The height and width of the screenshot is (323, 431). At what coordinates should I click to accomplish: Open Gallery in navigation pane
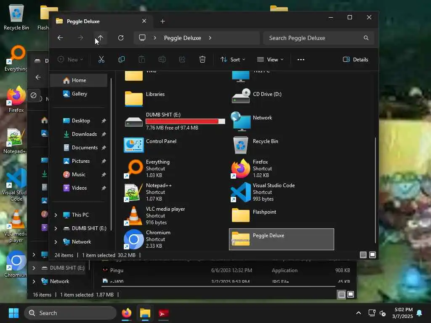click(80, 94)
